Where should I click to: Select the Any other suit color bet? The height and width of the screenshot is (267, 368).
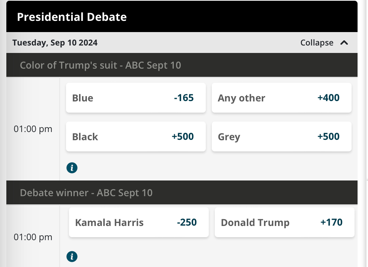point(281,98)
